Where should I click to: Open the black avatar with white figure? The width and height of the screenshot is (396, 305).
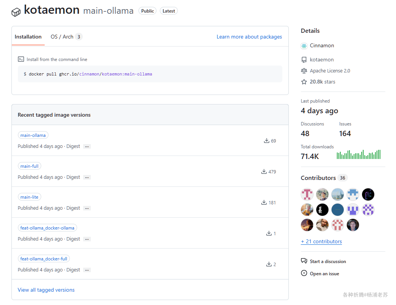322,210
